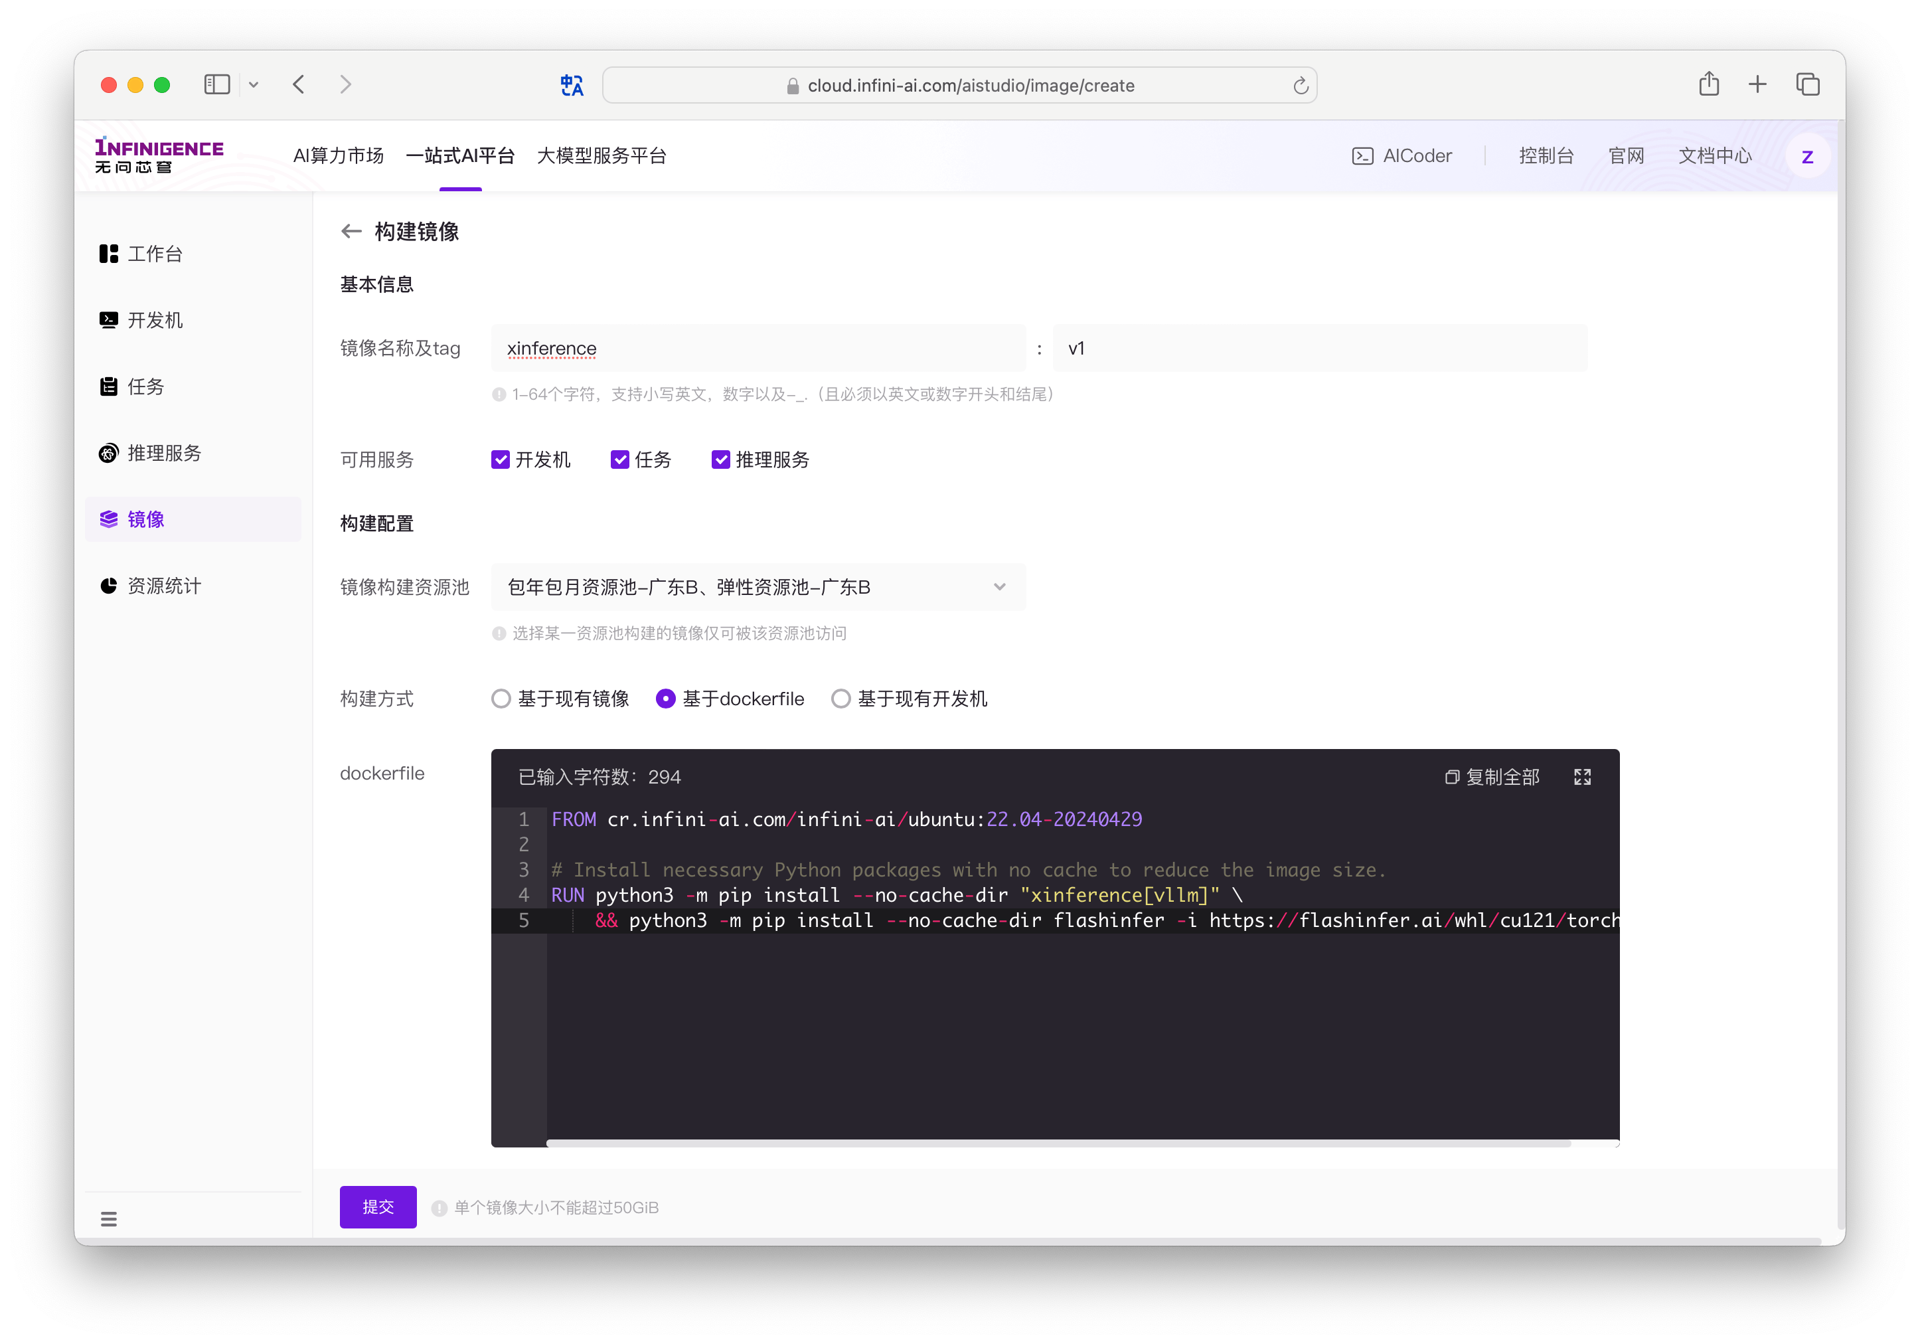Collapse the sidebar with hamburger icon
Viewport: 1920px width, 1344px height.
pyautogui.click(x=109, y=1218)
